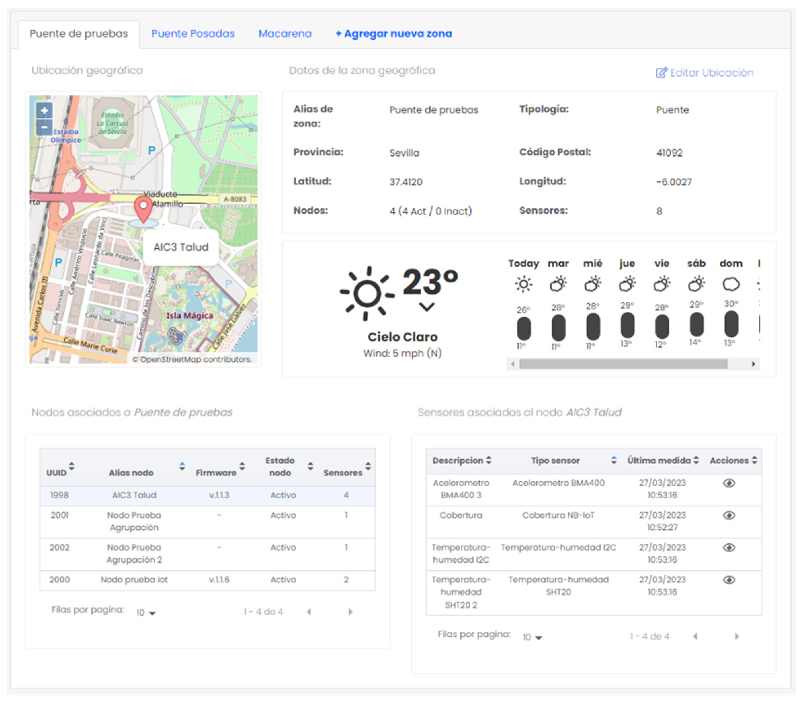The width and height of the screenshot is (803, 702).
Task: Sort sensors by Última medida
Action: pos(696,460)
